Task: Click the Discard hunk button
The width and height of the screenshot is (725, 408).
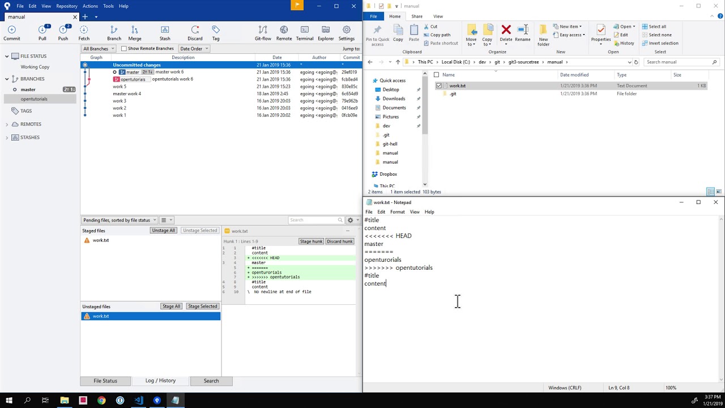Action: tap(340, 241)
